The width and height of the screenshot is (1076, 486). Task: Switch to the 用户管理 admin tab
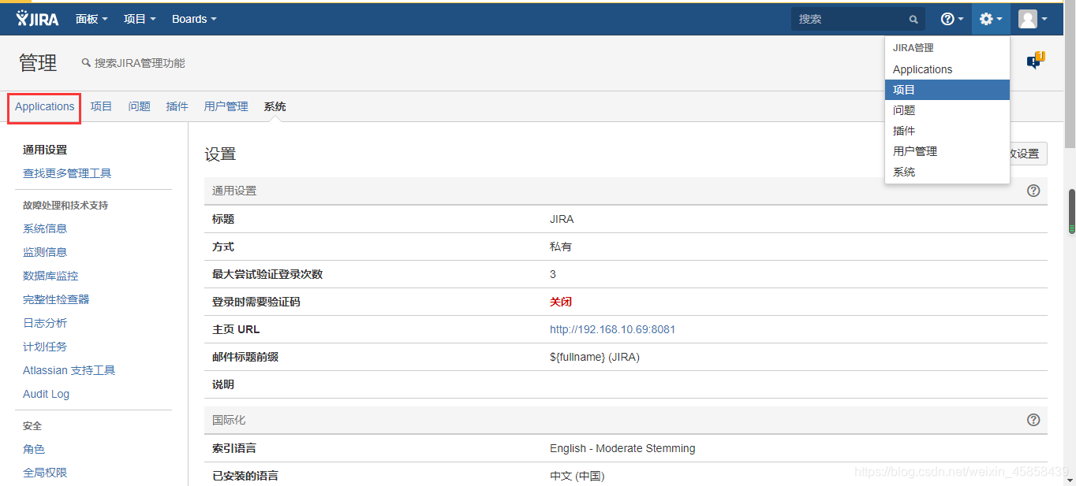pos(226,106)
